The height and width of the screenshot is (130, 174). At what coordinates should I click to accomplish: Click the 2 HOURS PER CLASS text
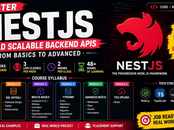tap(64, 67)
